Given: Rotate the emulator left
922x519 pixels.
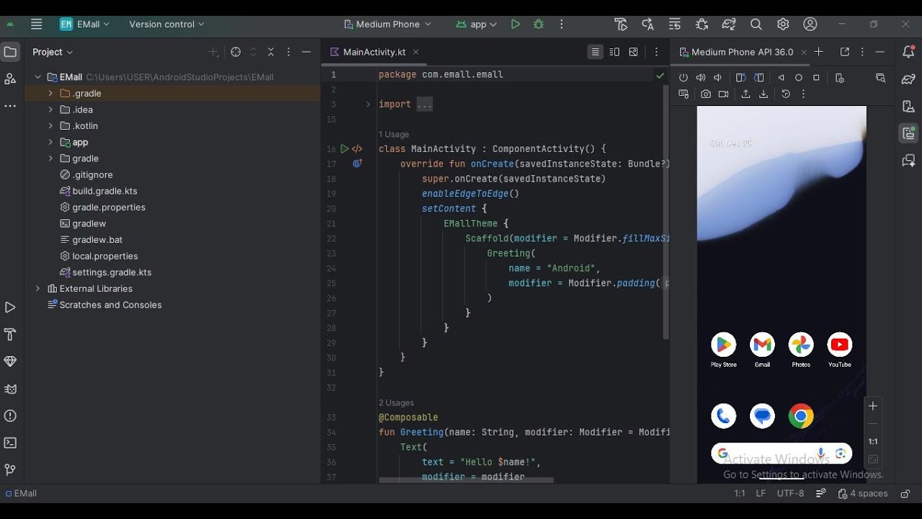Looking at the screenshot, I should (x=740, y=77).
